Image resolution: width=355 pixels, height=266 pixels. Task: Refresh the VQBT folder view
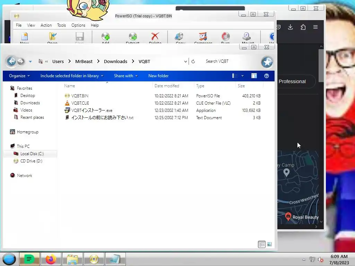(193, 62)
